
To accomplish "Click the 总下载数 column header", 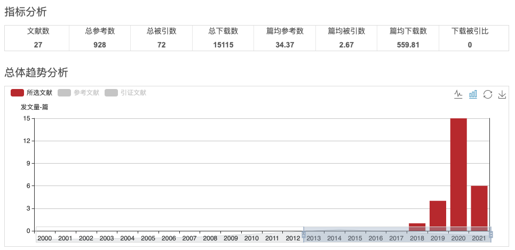I will 223,31.
